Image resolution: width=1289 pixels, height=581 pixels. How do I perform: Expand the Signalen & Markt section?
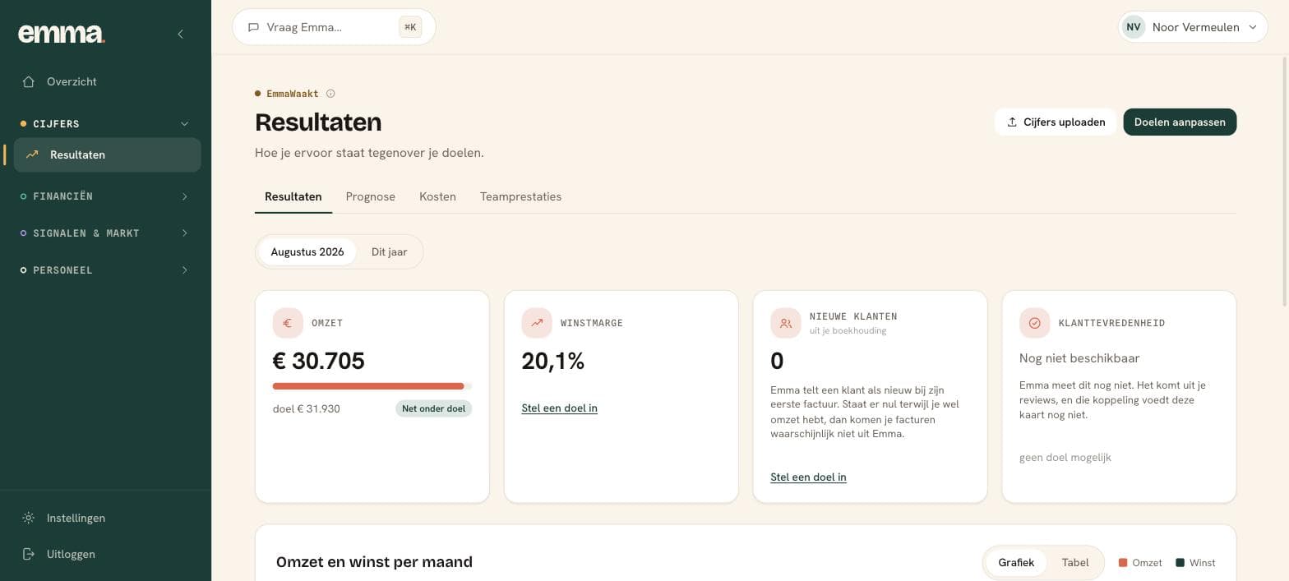[x=106, y=233]
